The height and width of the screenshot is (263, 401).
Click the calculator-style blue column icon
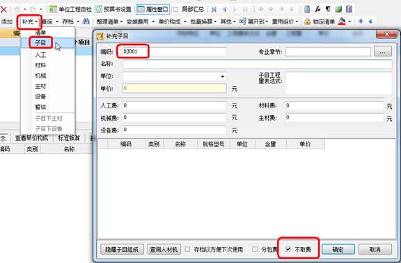[307, 10]
